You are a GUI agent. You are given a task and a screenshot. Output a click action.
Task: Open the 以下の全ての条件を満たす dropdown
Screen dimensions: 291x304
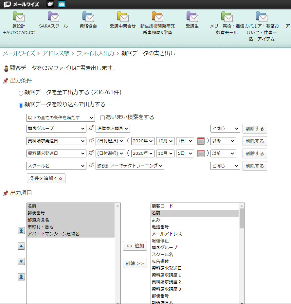60,117
